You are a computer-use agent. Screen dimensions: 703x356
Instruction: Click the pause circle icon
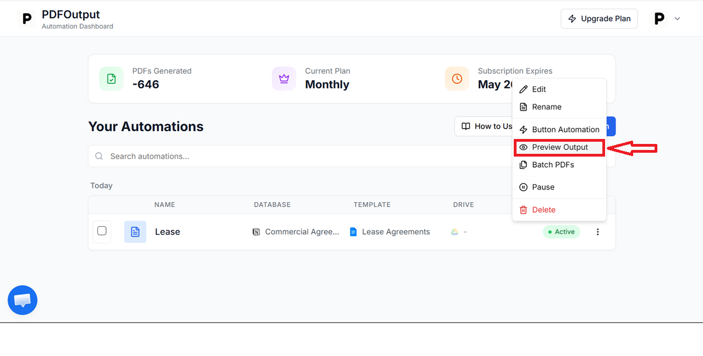(523, 187)
